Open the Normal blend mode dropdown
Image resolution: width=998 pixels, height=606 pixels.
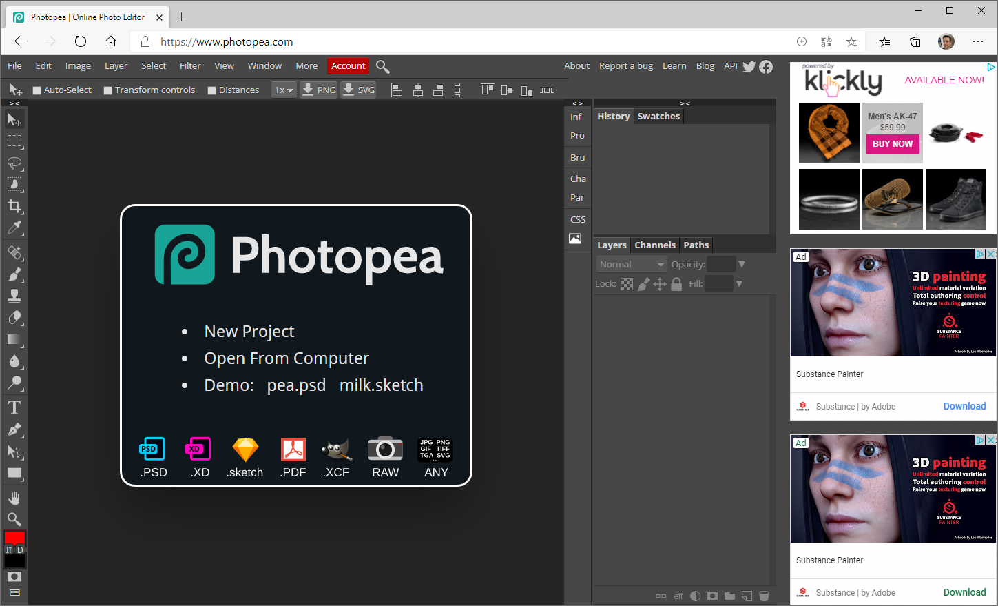coord(632,264)
